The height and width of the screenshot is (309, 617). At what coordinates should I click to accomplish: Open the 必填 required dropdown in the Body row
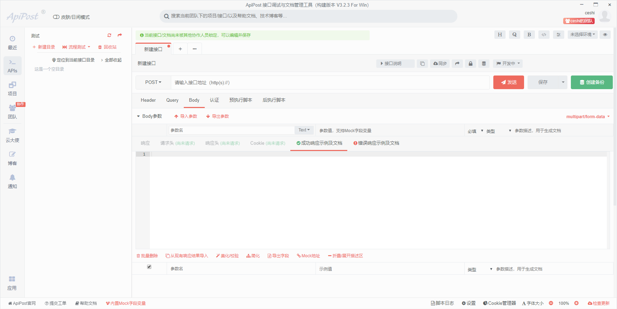pyautogui.click(x=476, y=131)
